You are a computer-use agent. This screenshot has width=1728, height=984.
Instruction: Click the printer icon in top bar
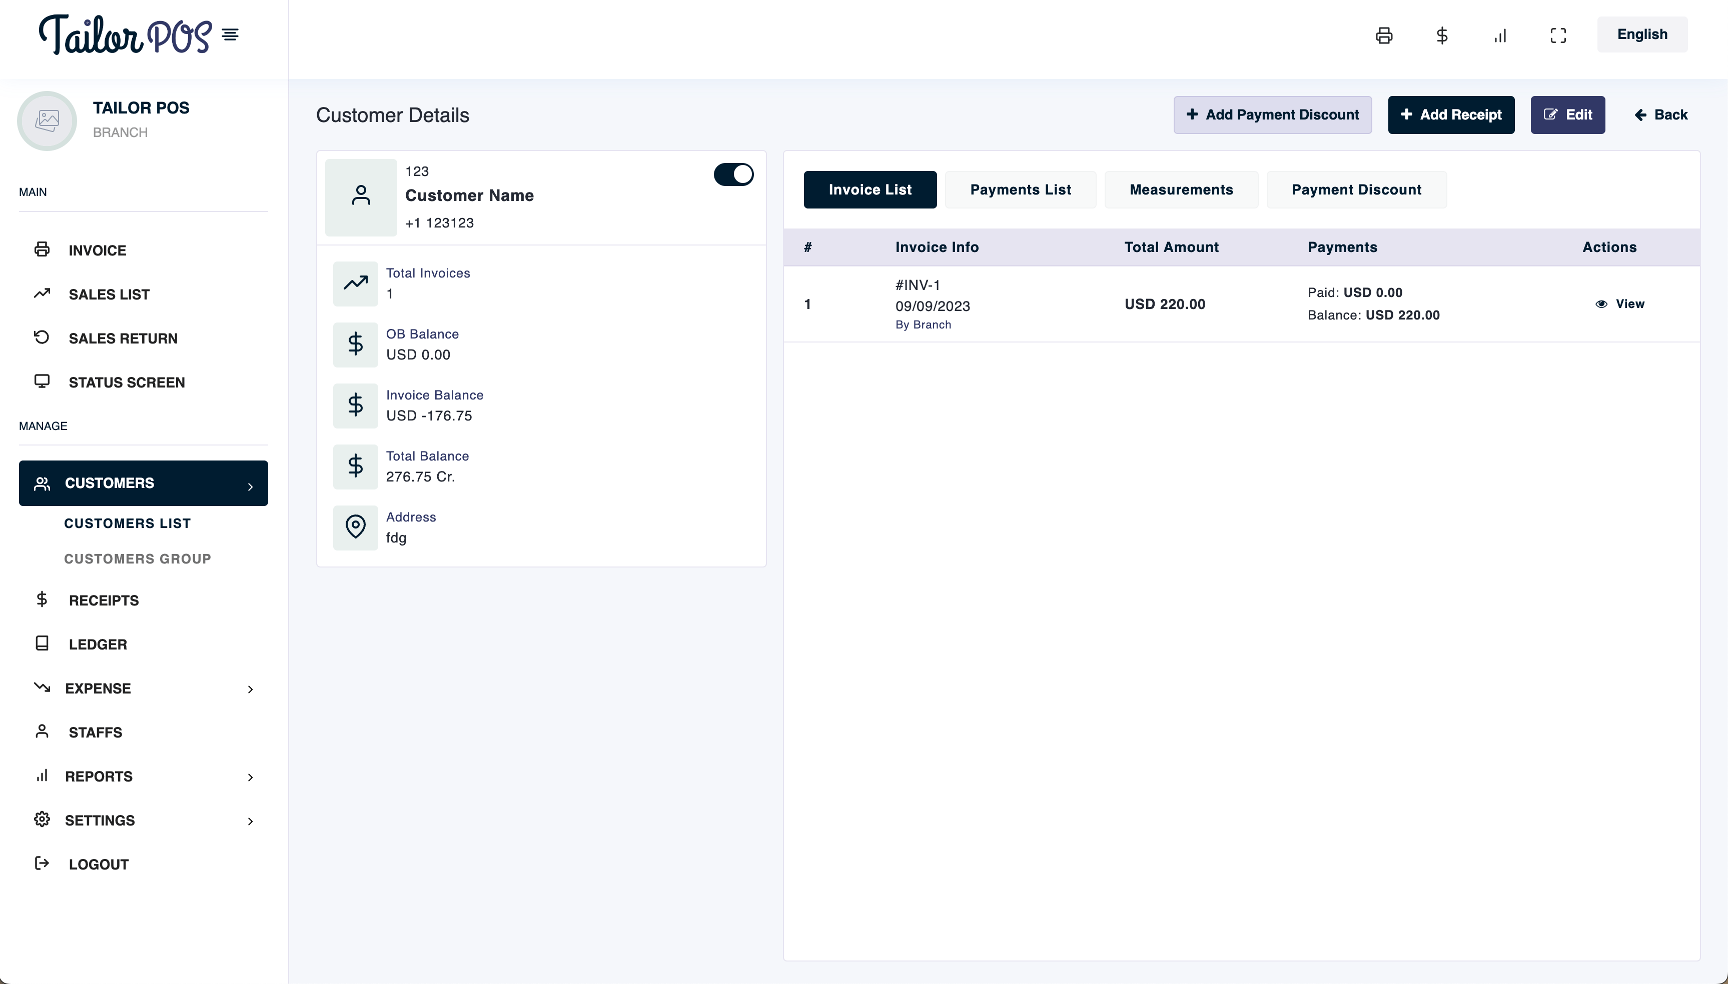pyautogui.click(x=1384, y=35)
